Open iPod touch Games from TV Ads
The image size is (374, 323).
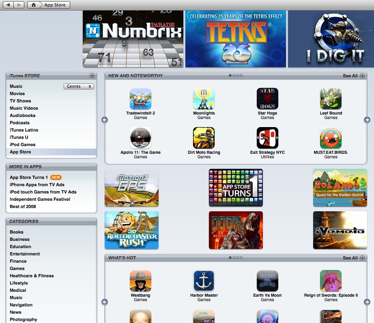(x=43, y=192)
